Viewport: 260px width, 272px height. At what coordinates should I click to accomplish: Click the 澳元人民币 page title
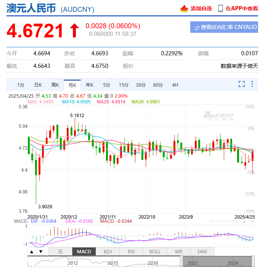pos(31,8)
